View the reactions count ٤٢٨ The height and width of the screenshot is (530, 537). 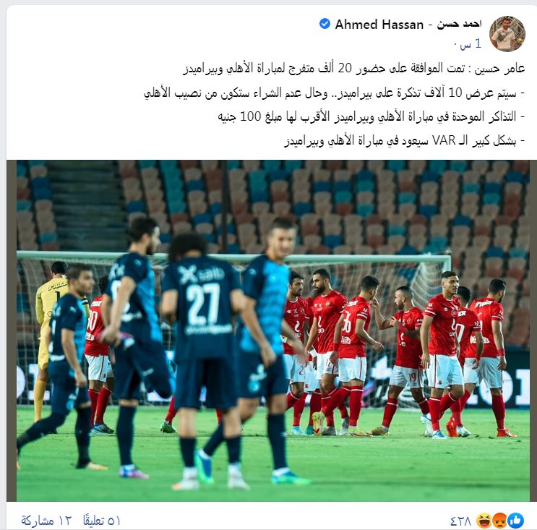coord(460,521)
